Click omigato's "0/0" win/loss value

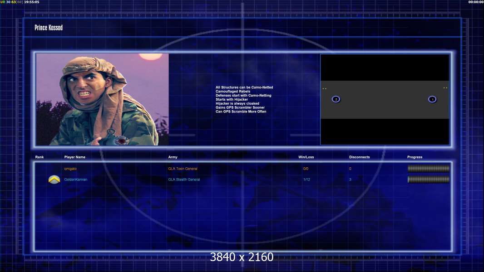(x=306, y=169)
